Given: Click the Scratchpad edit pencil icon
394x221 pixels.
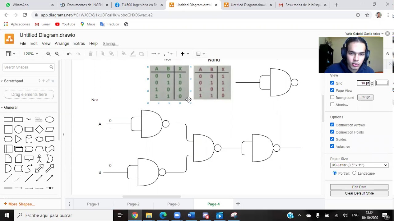Looking at the screenshot, I should (x=48, y=81).
